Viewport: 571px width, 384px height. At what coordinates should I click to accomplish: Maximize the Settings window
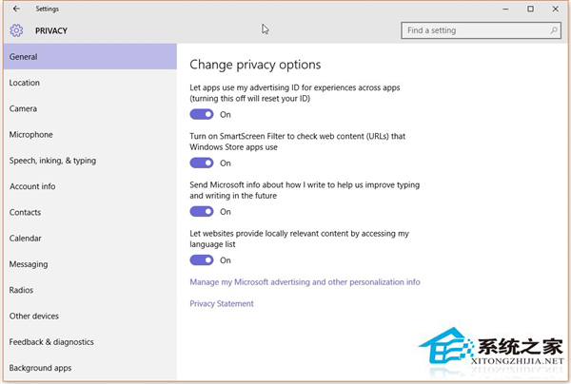click(x=532, y=9)
